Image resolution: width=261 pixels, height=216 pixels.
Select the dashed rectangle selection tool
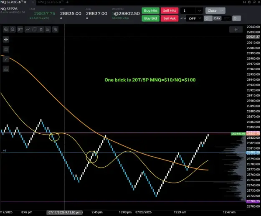pos(35,30)
